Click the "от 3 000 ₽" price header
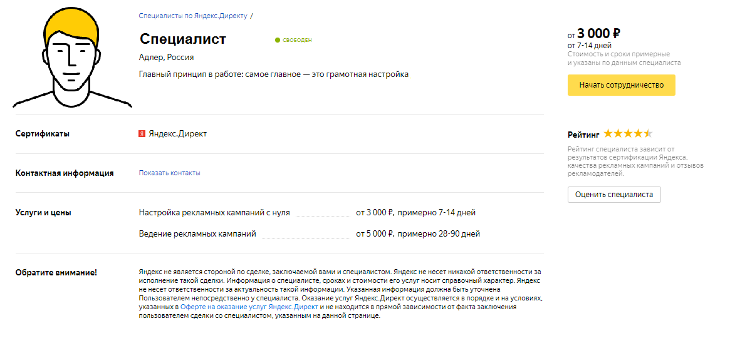 [593, 33]
